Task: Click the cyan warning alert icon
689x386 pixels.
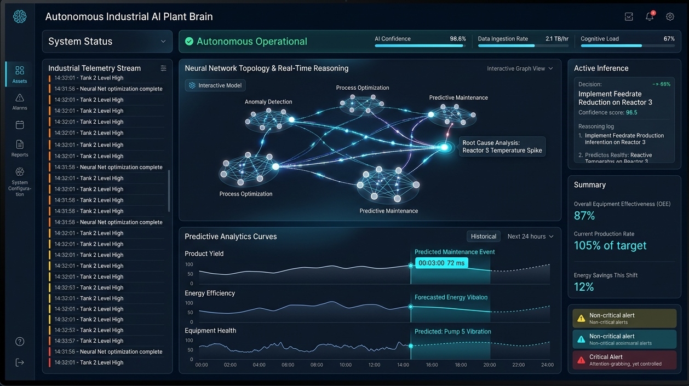Action: [x=581, y=339]
